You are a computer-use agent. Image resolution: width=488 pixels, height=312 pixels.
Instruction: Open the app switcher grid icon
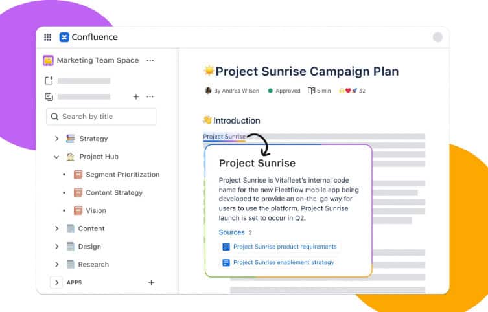(x=48, y=38)
